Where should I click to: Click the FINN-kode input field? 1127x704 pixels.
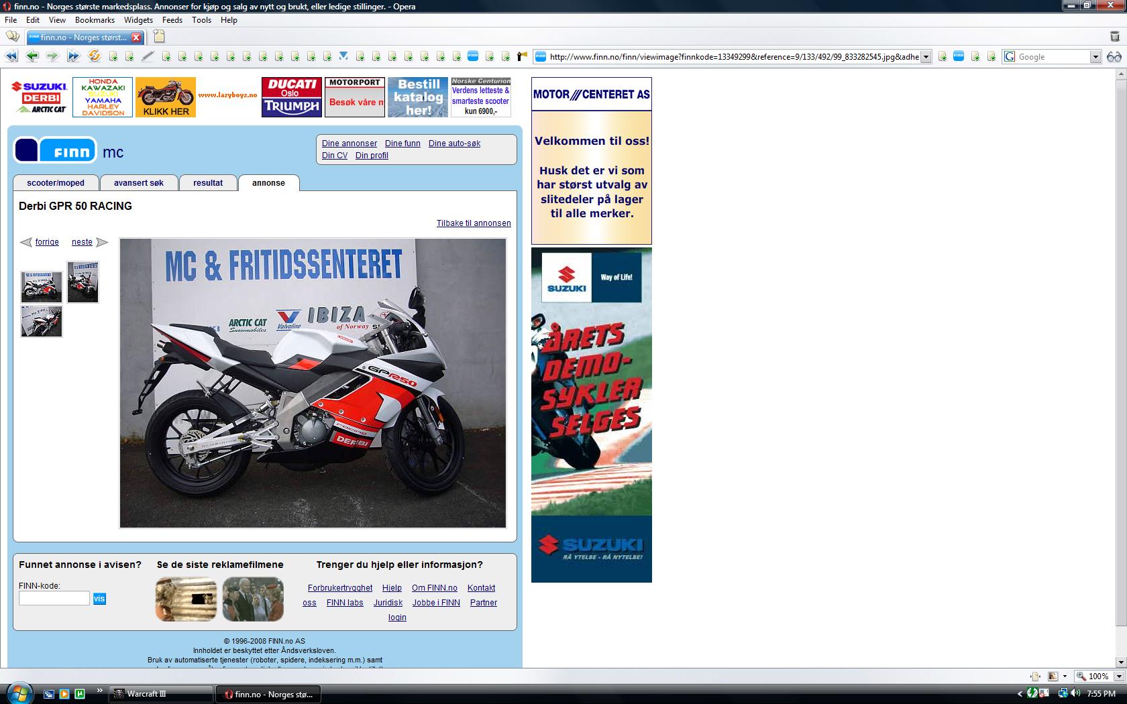pos(54,598)
